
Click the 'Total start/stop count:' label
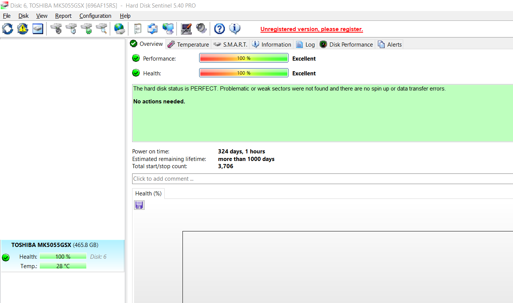159,166
